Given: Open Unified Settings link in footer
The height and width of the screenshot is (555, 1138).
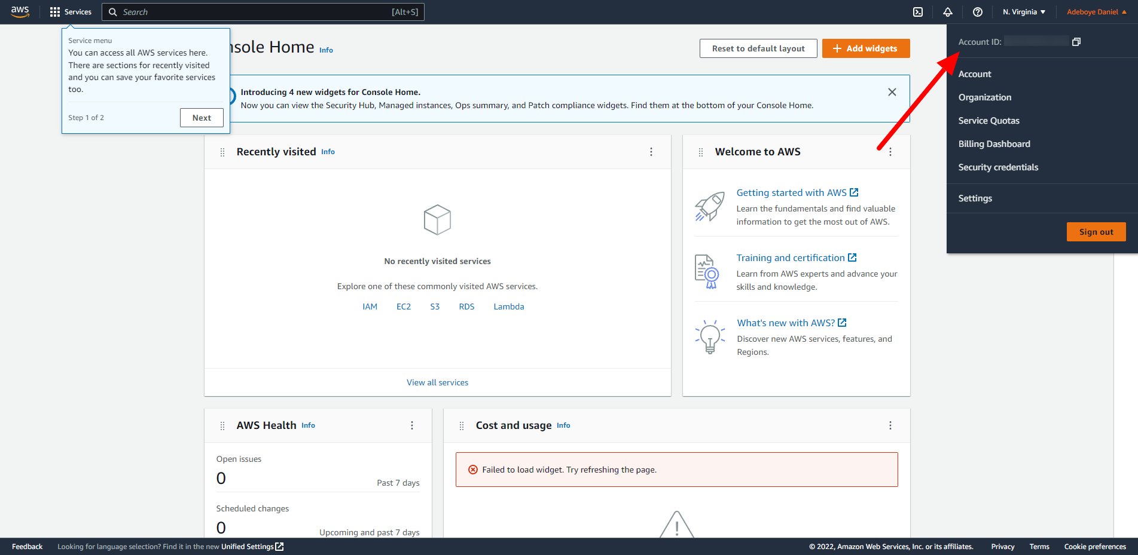Looking at the screenshot, I should pyautogui.click(x=252, y=547).
